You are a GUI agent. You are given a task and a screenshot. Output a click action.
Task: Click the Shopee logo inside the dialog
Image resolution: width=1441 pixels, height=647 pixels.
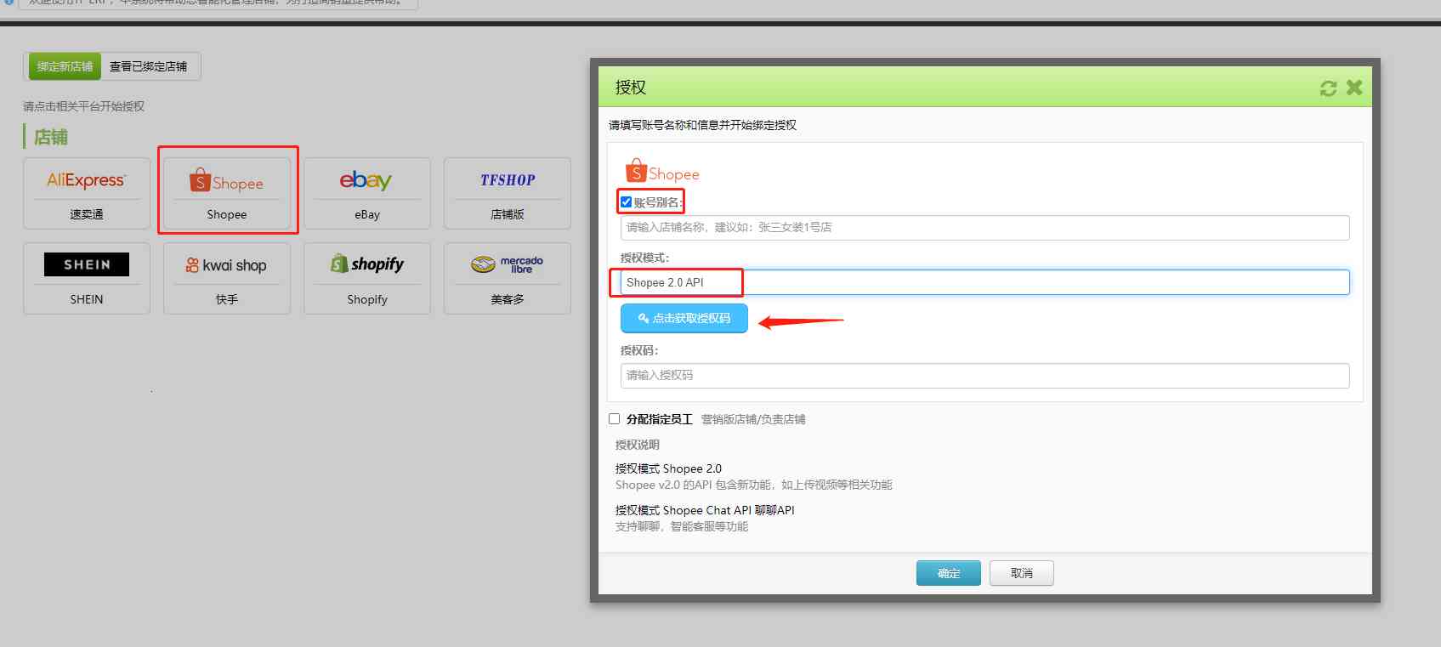tap(662, 171)
